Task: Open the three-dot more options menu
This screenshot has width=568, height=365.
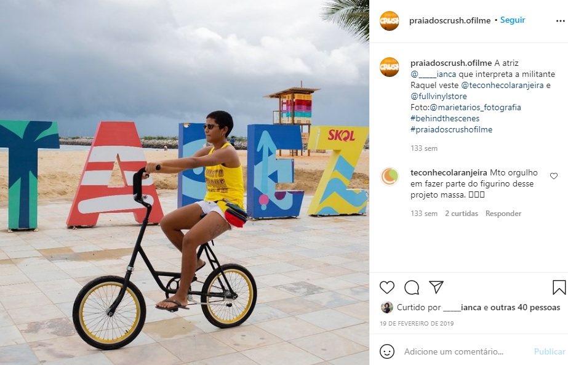Action: 560,21
